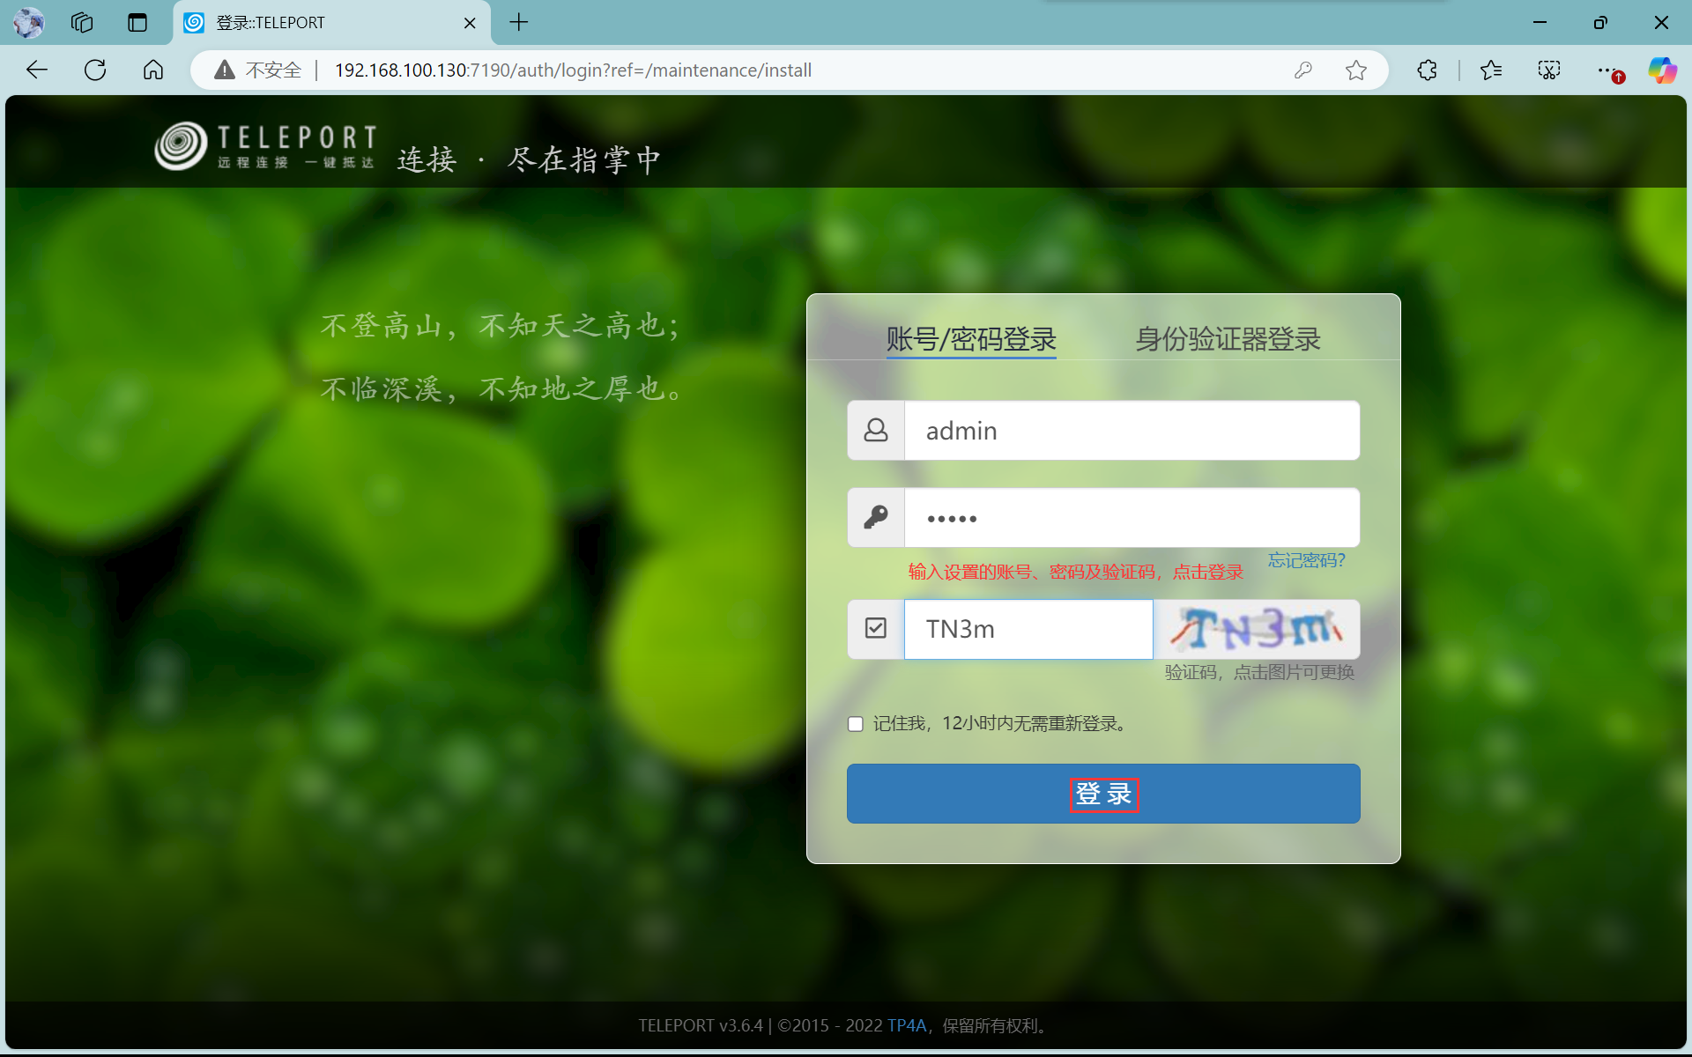This screenshot has width=1692, height=1057.
Task: Click the blue 登录 button
Action: coord(1103,794)
